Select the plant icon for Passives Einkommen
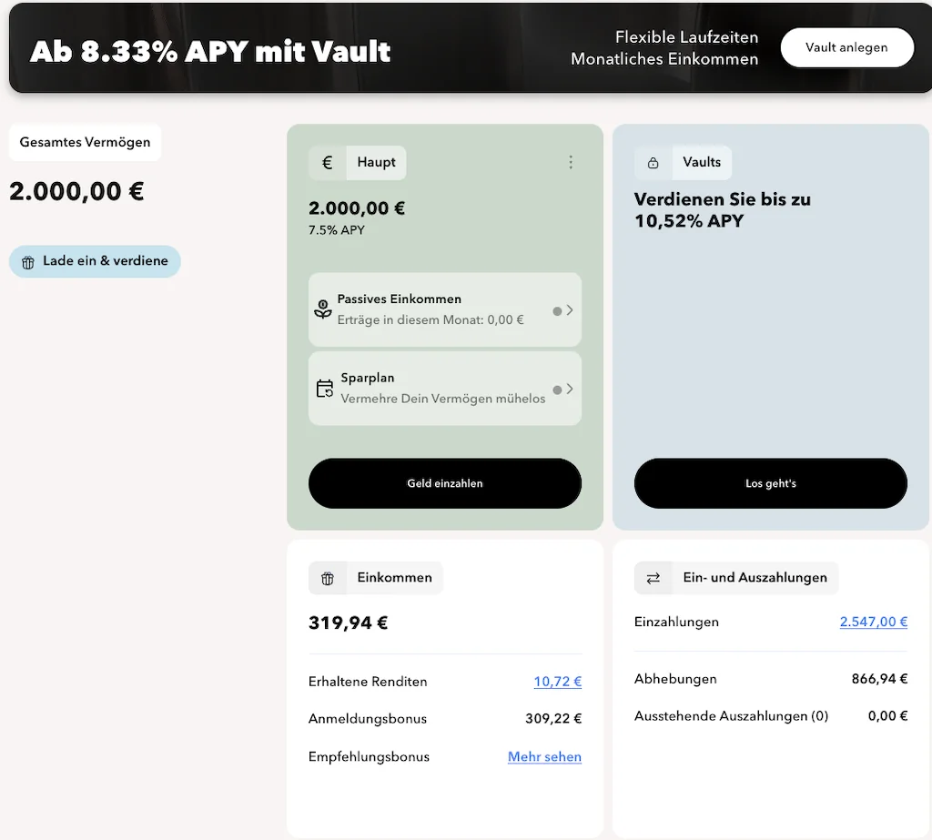Viewport: 932px width, 840px height. [326, 309]
